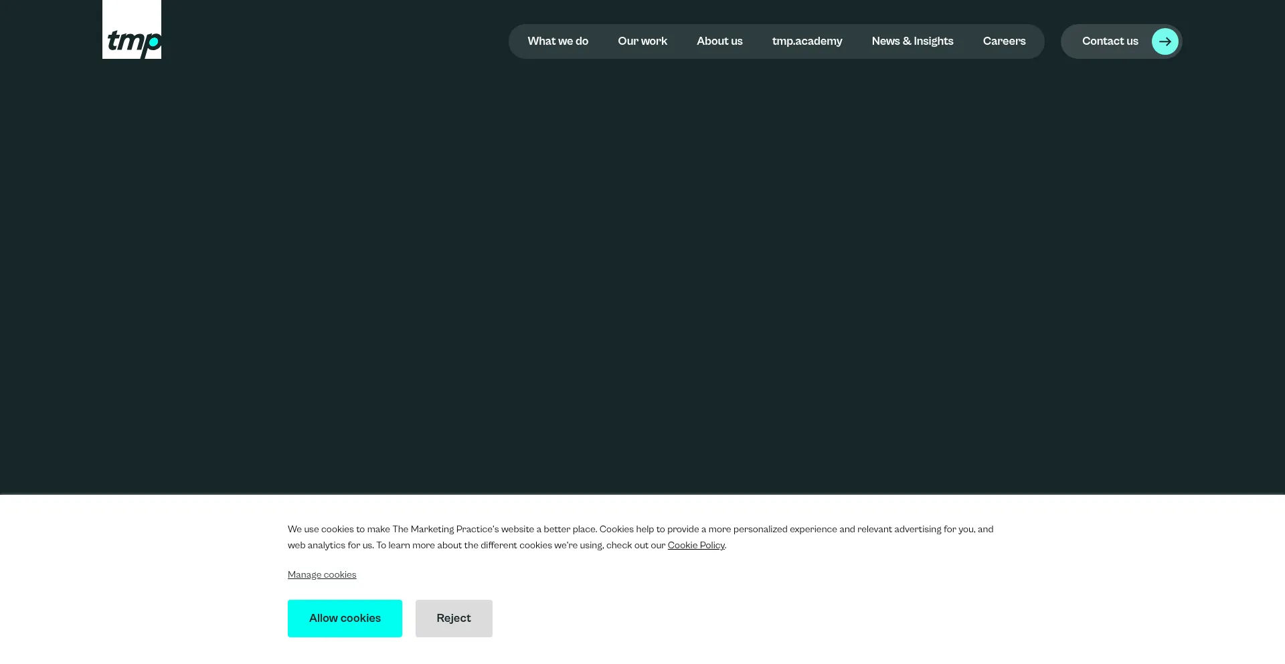Dismiss tracking via the Reject button
Image resolution: width=1285 pixels, height=664 pixels.
tap(454, 618)
